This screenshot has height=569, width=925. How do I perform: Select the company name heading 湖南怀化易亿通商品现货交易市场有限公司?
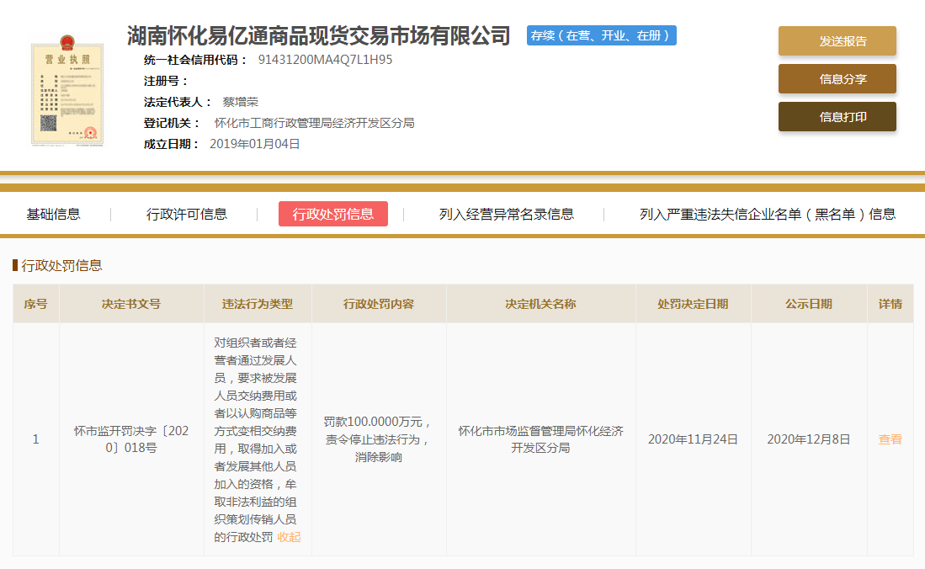[318, 35]
